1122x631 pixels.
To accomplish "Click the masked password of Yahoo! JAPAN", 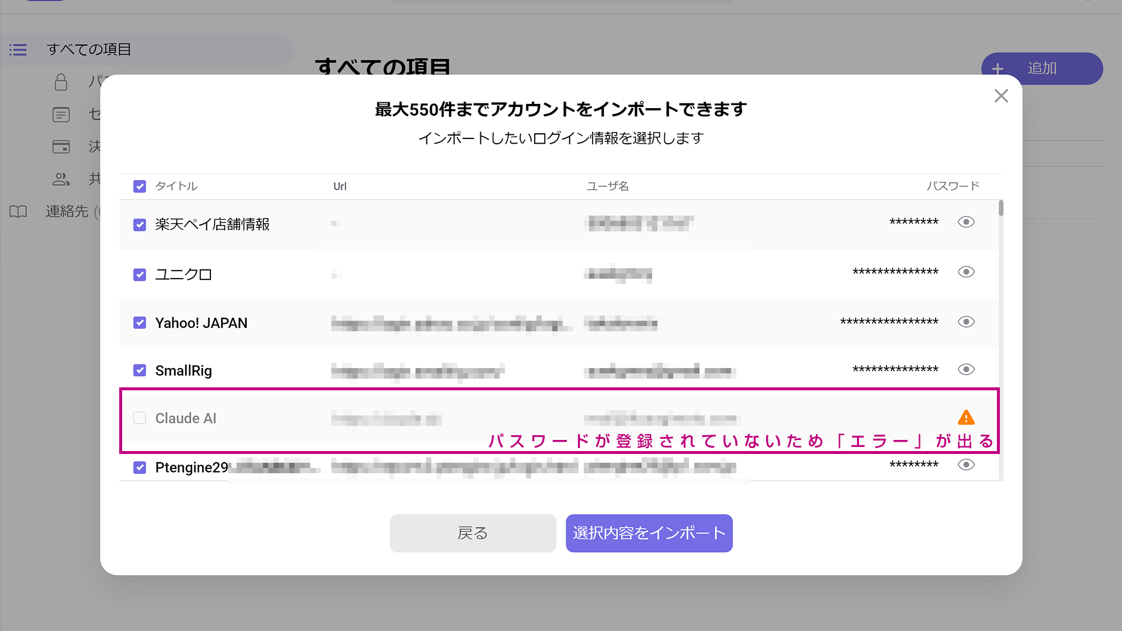I will point(889,322).
